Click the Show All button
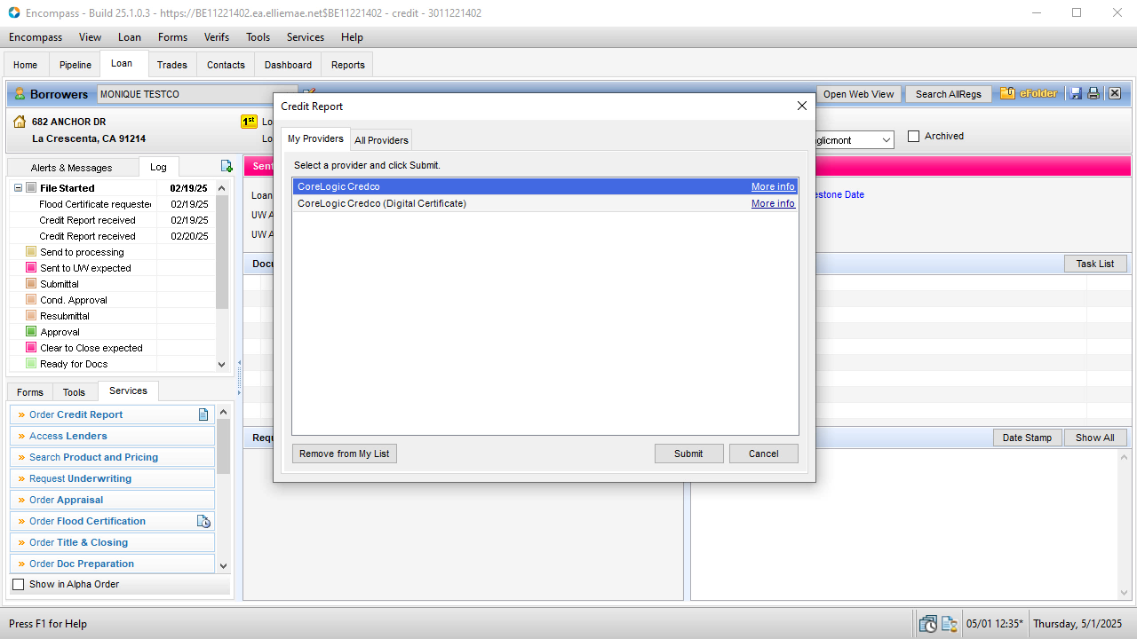1137x639 pixels. click(1095, 438)
